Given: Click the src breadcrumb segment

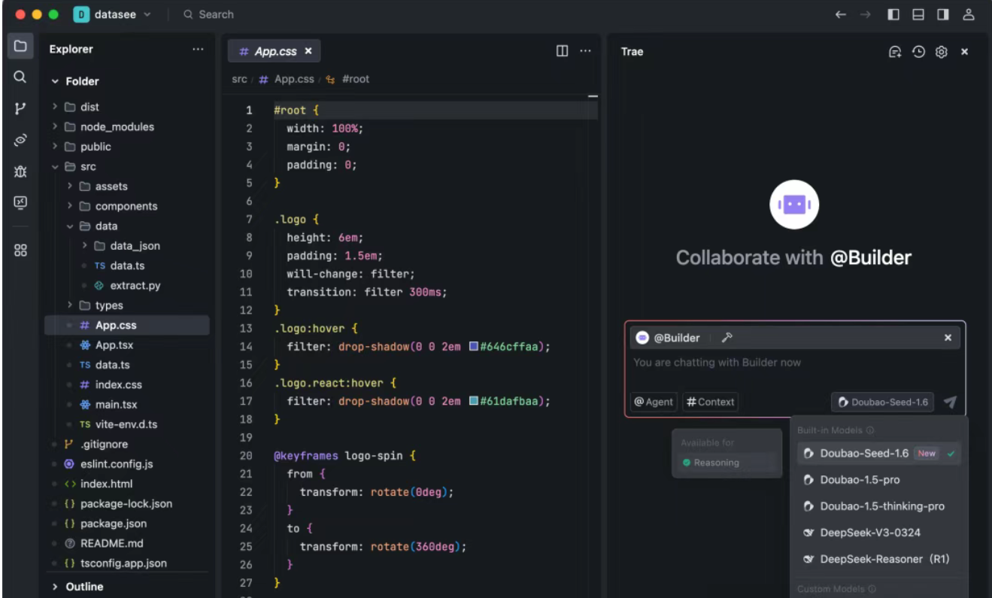Looking at the screenshot, I should pyautogui.click(x=239, y=79).
